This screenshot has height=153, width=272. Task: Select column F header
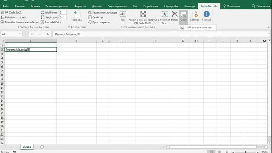156,41
